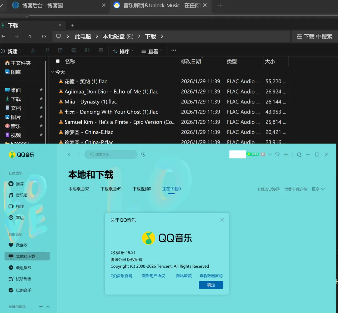Open QQ Music main menu hamburger icon
The width and height of the screenshot is (338, 313).
click(286, 154)
